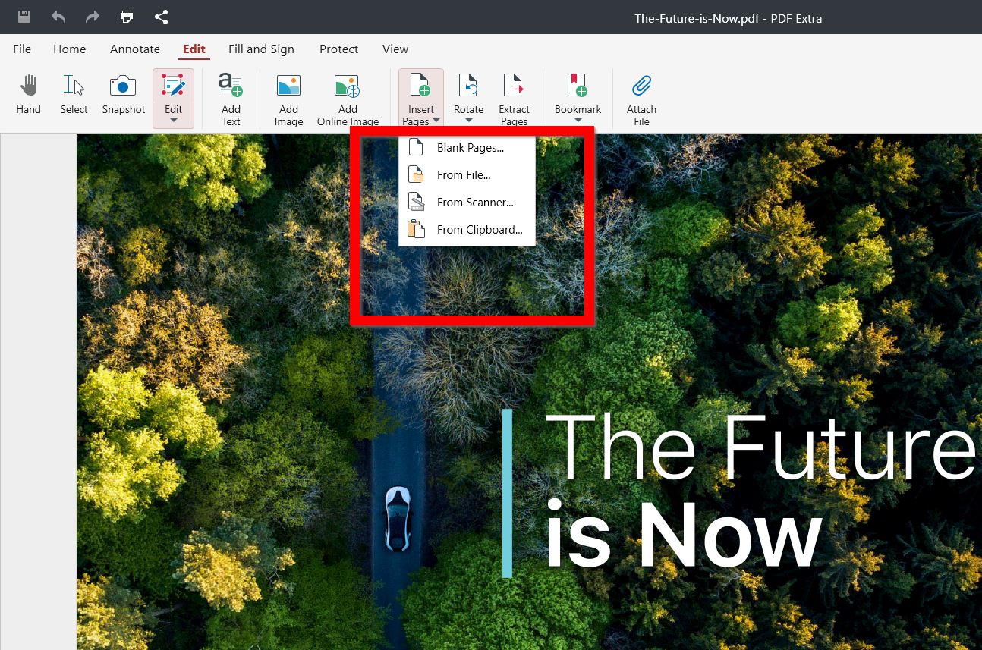Undo the last action
Image resolution: width=982 pixels, height=650 pixels.
58,16
